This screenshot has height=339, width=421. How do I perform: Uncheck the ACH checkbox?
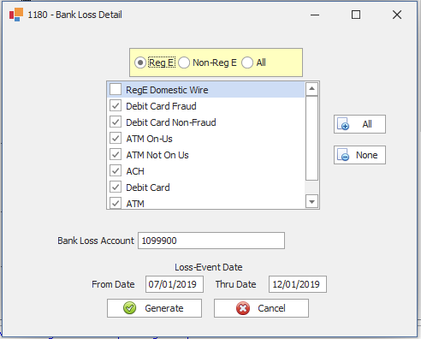[116, 171]
